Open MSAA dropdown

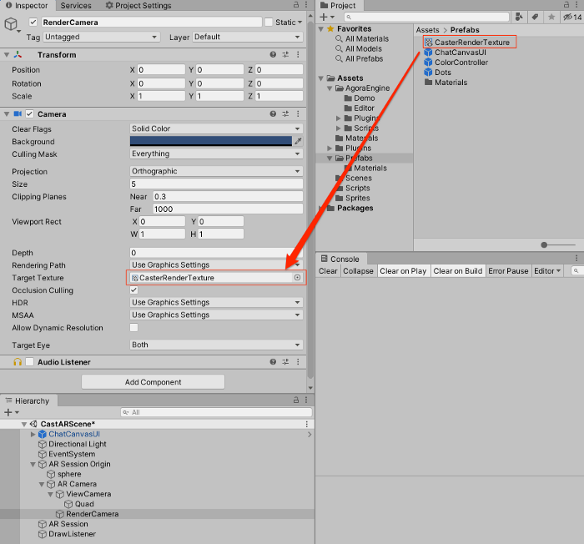(216, 315)
